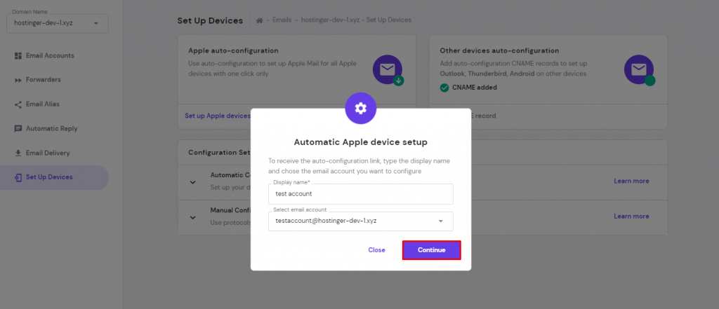Open Email Accounts in the sidebar
719x309 pixels.
pos(50,55)
